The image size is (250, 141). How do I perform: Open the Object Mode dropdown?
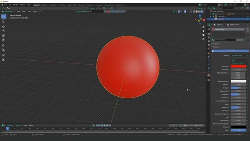click(x=8, y=11)
